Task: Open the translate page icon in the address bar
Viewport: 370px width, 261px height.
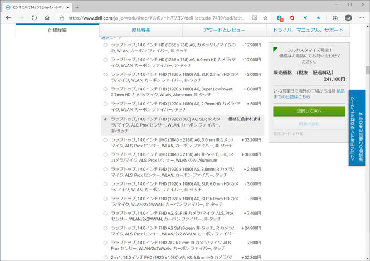Action: tap(255, 18)
